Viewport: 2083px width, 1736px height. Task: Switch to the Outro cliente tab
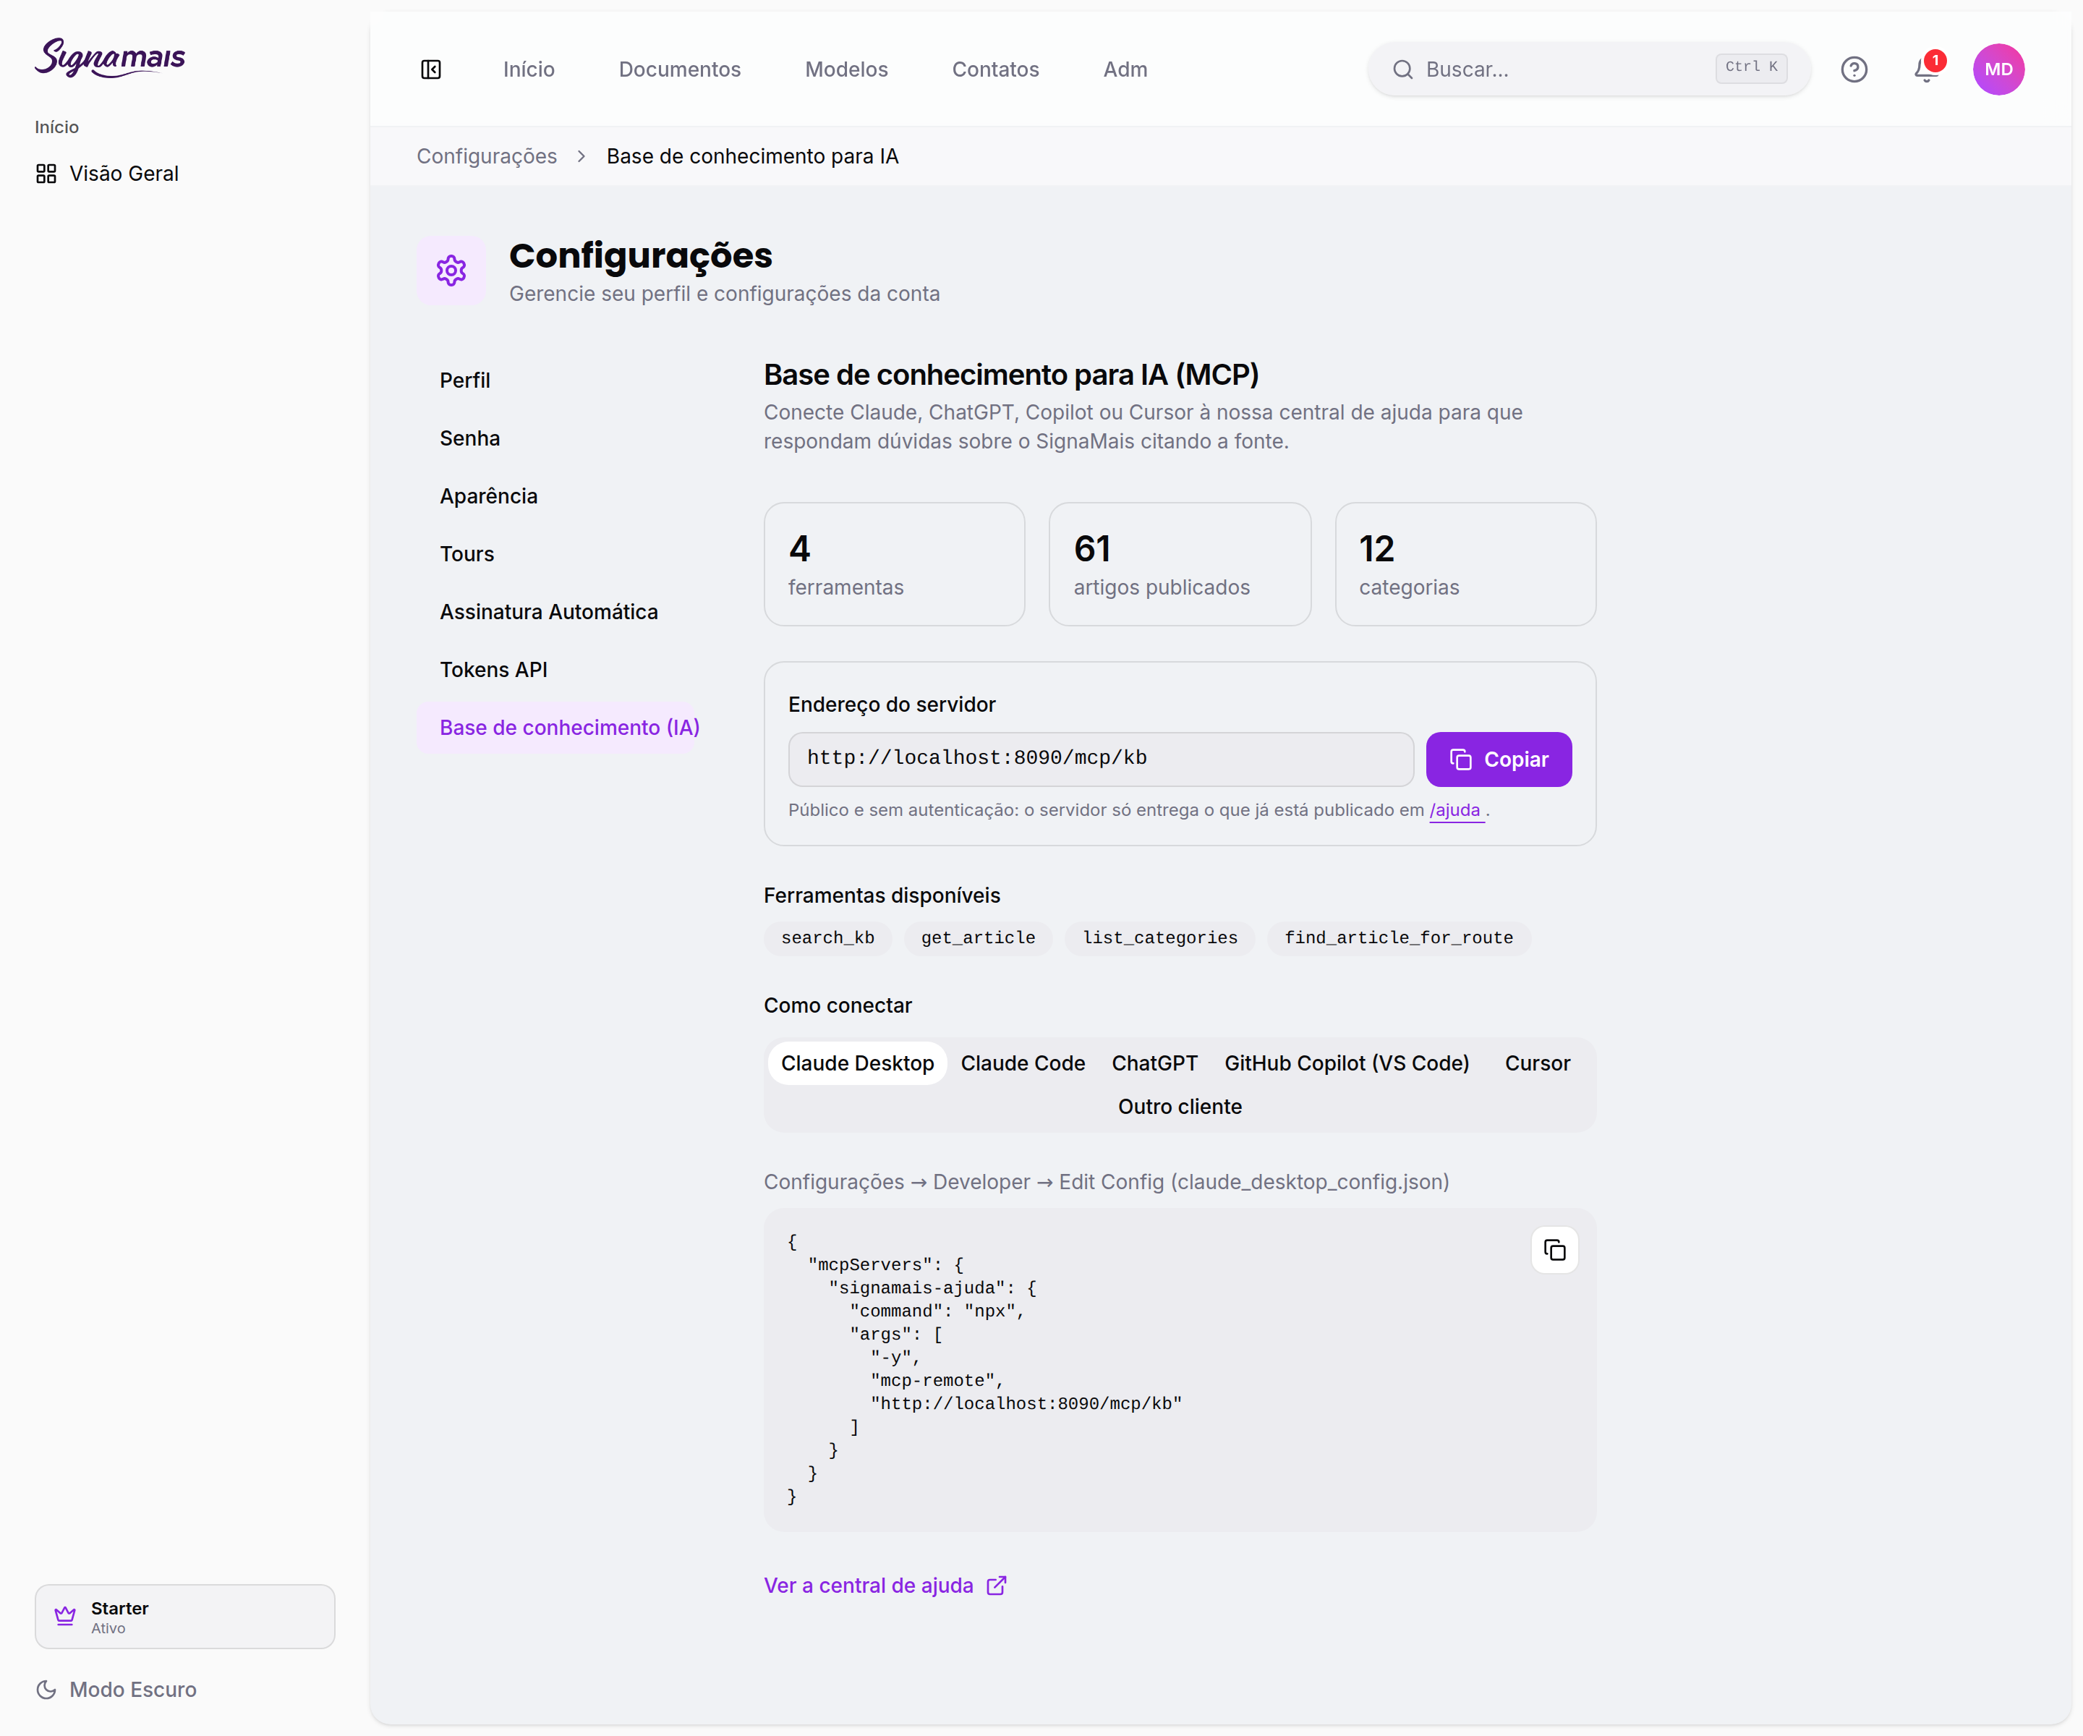(x=1180, y=1107)
